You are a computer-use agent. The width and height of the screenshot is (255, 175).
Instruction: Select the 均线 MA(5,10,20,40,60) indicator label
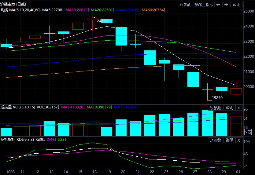[x=20, y=10]
